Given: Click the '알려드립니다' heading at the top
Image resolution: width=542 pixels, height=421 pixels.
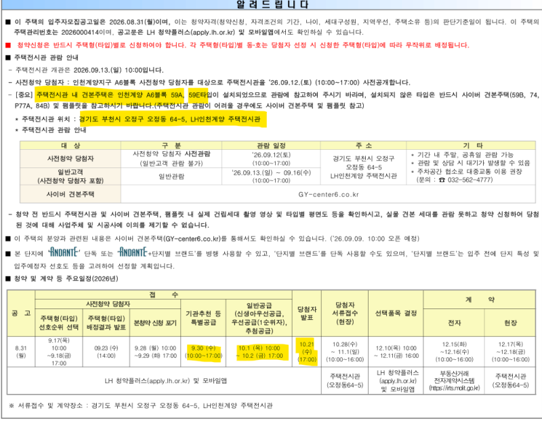Looking at the screenshot, I should 272,5.
